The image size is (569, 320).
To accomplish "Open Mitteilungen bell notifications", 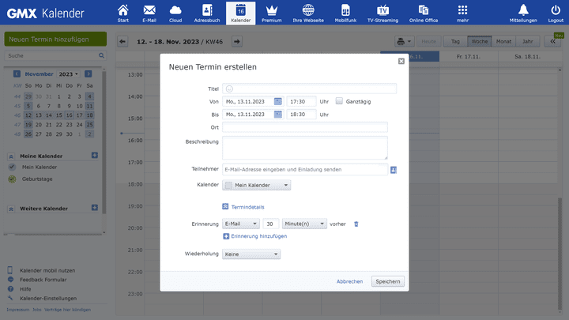I will click(x=522, y=12).
